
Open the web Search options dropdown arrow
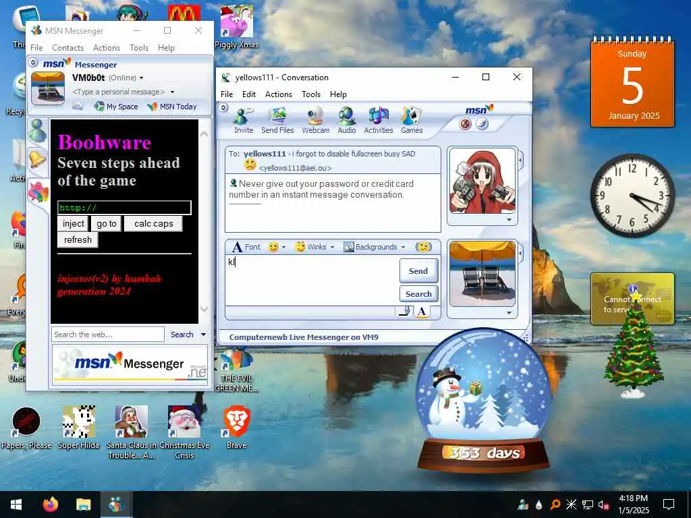click(203, 335)
